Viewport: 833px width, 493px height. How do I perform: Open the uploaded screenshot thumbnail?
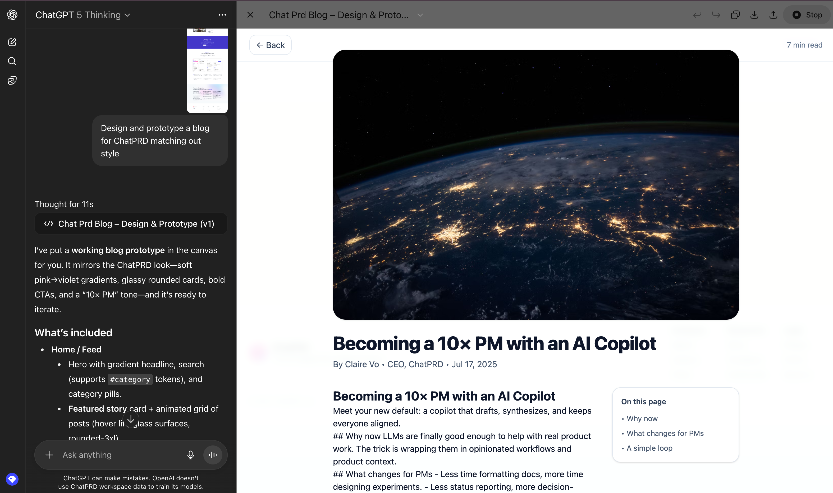(x=207, y=71)
